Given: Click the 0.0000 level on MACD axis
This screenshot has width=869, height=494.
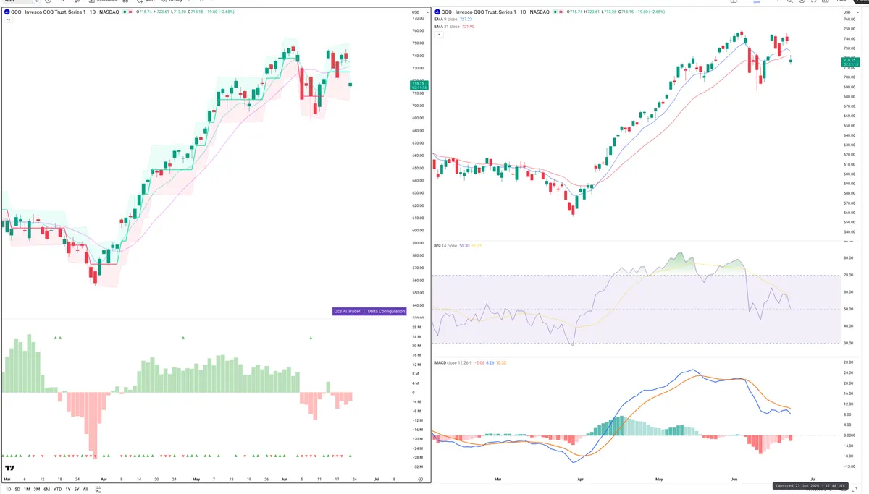Looking at the screenshot, I should [849, 435].
